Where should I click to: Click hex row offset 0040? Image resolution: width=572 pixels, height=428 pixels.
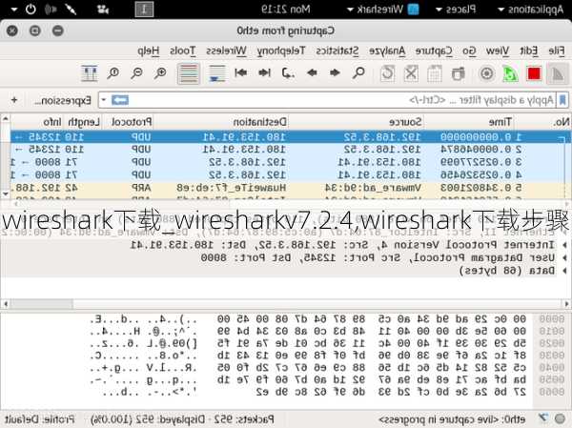point(551,367)
